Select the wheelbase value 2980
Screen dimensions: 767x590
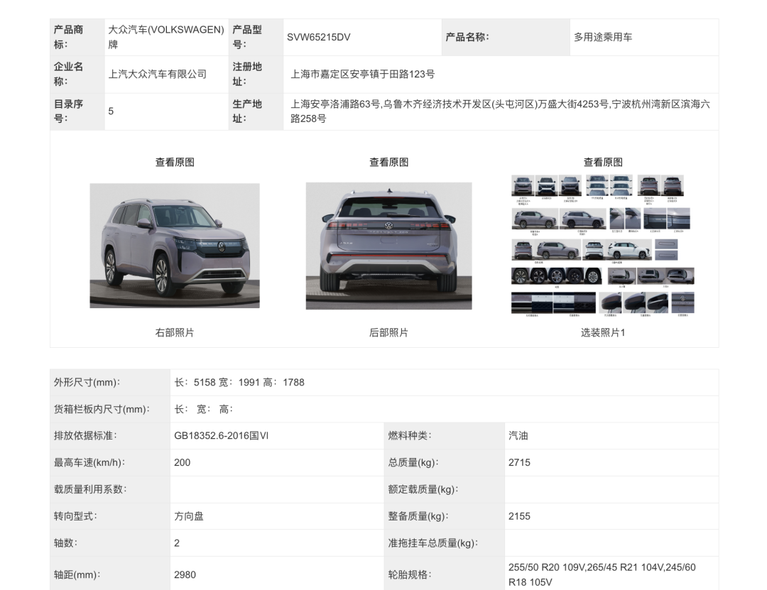tap(185, 575)
